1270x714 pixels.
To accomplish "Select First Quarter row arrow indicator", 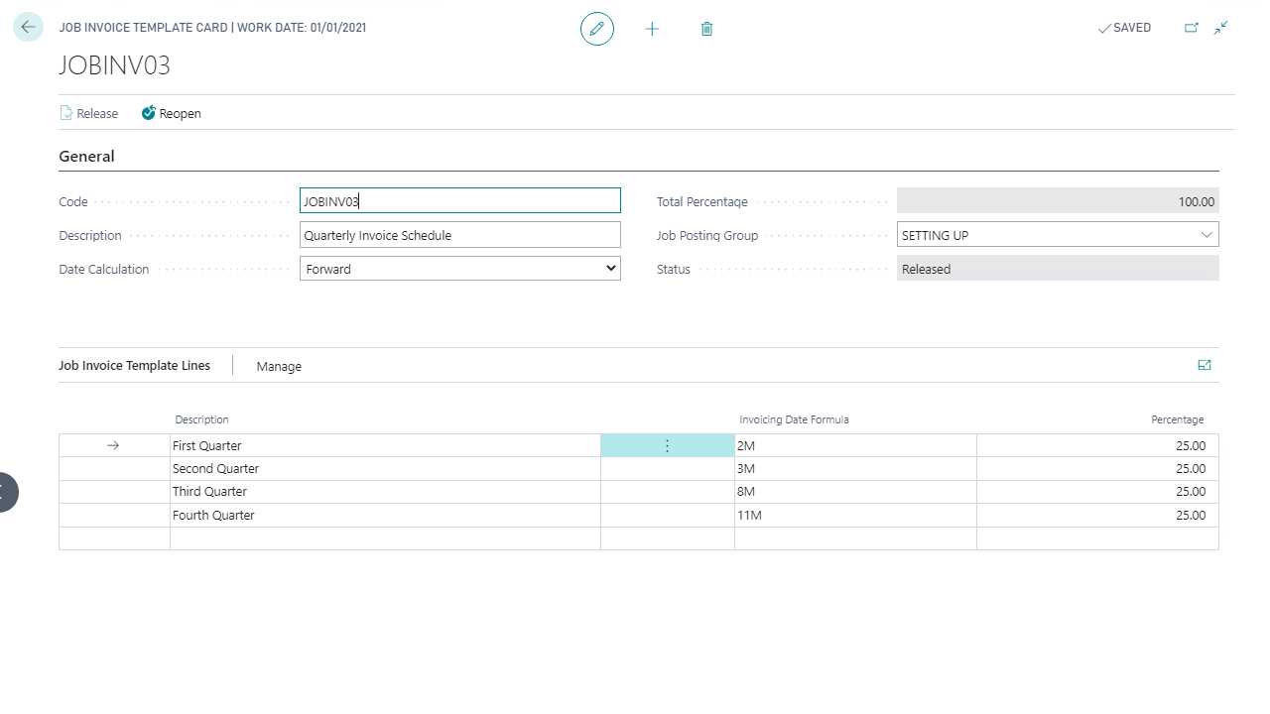I will [113, 446].
